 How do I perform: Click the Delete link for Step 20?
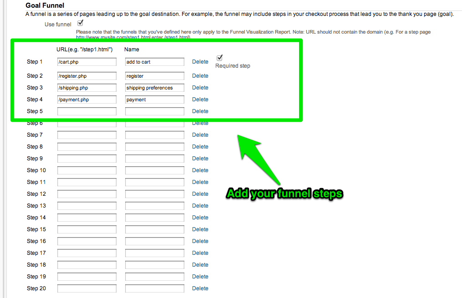(x=200, y=288)
